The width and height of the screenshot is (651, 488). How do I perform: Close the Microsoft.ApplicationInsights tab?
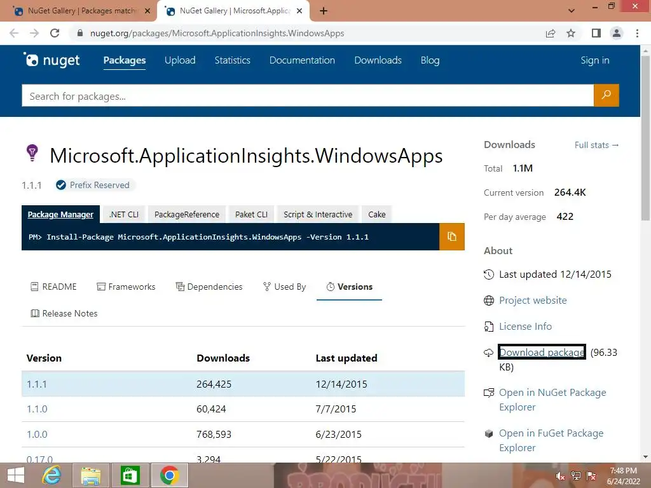click(299, 11)
